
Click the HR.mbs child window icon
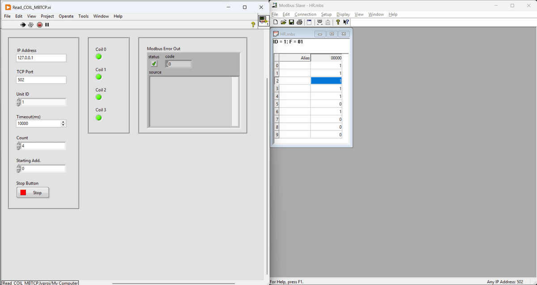pyautogui.click(x=276, y=34)
